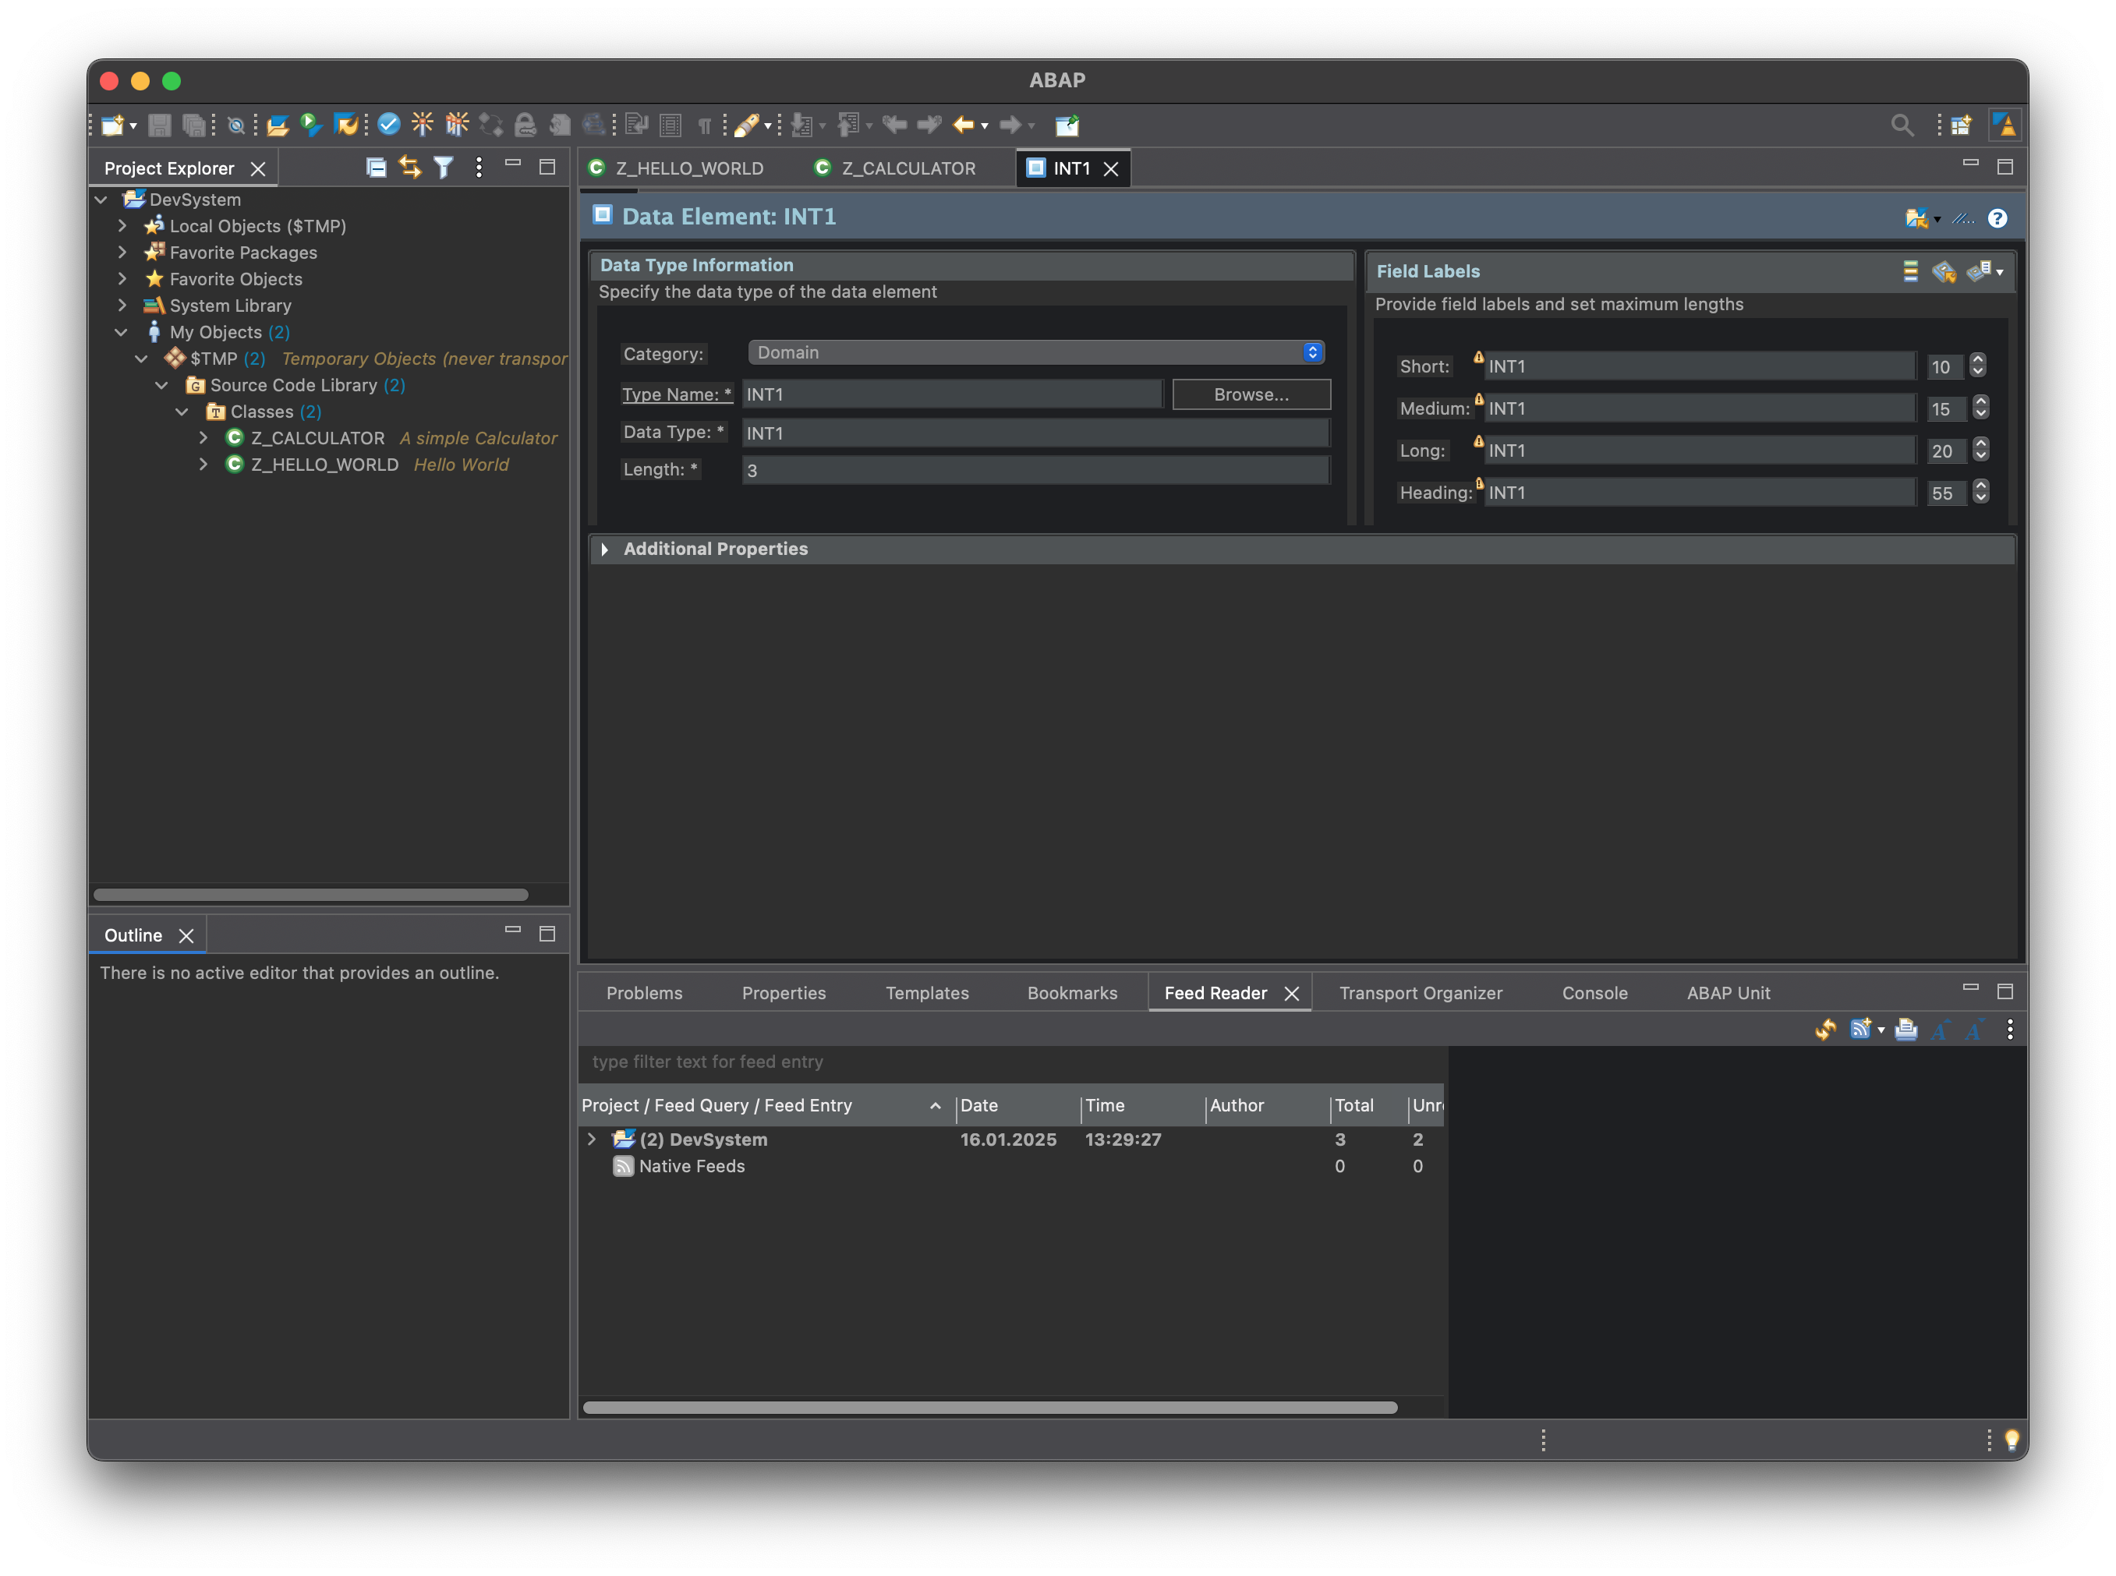Click the Add Feed RSS plus icon

(1861, 1030)
